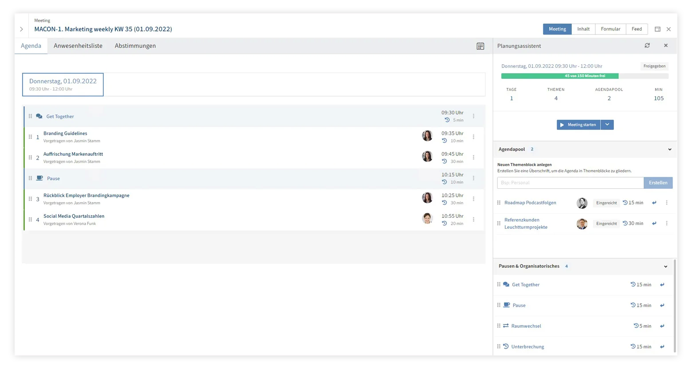Collapse the Agendapool section
The image size is (692, 367).
(x=669, y=149)
